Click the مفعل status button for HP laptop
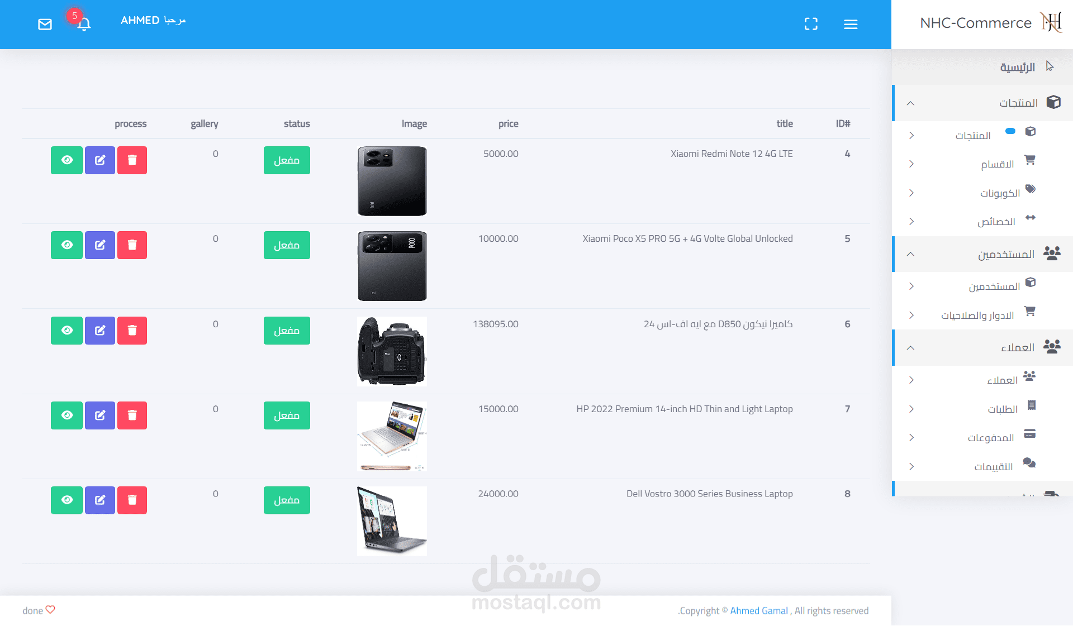Image resolution: width=1073 pixels, height=626 pixels. click(x=287, y=415)
